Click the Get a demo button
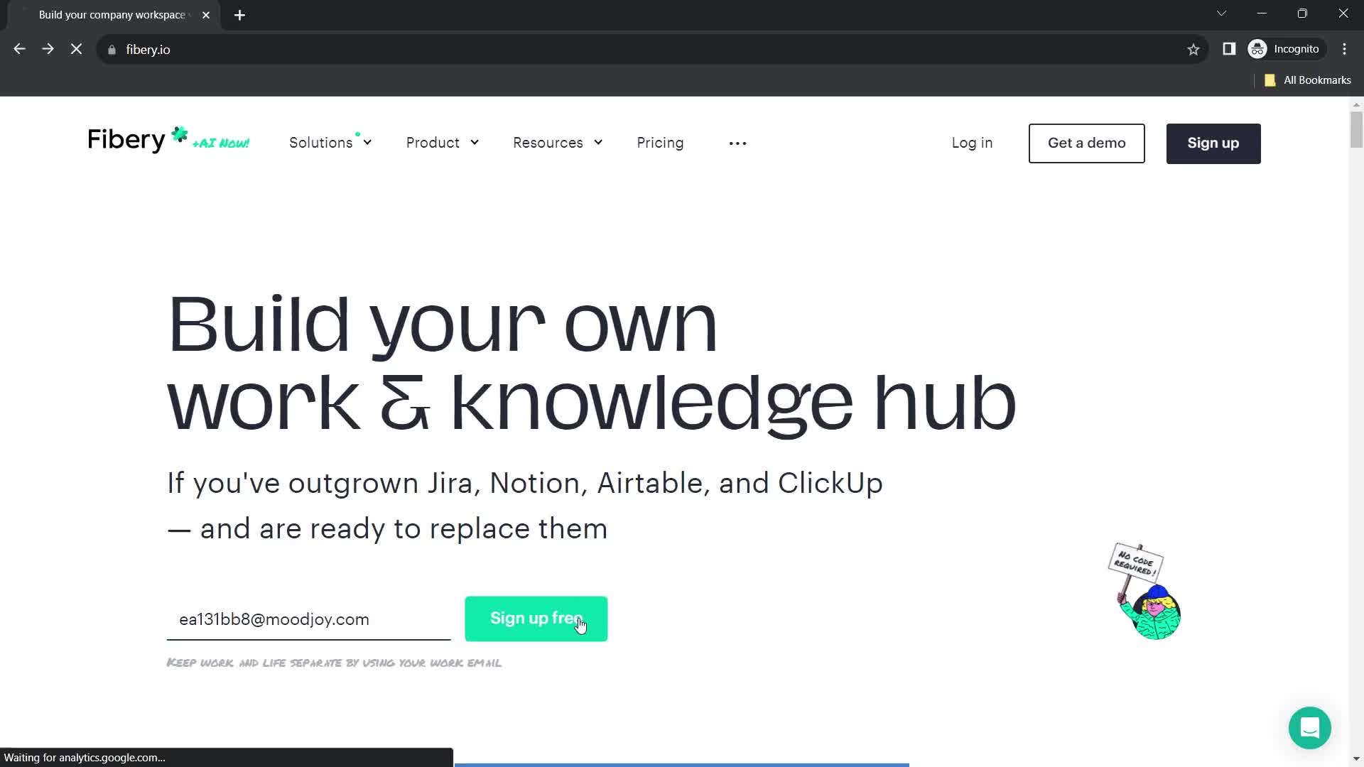 point(1087,142)
